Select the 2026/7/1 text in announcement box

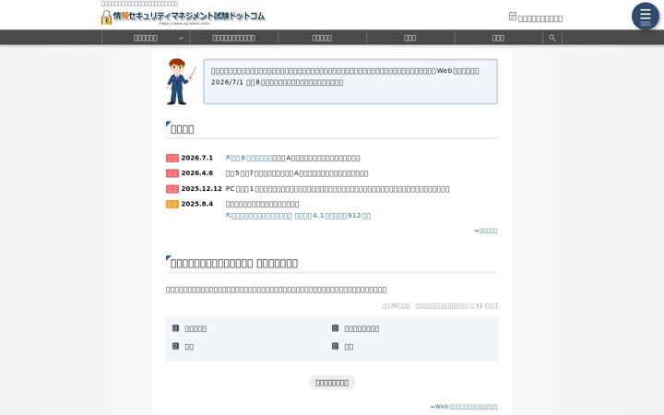[227, 82]
